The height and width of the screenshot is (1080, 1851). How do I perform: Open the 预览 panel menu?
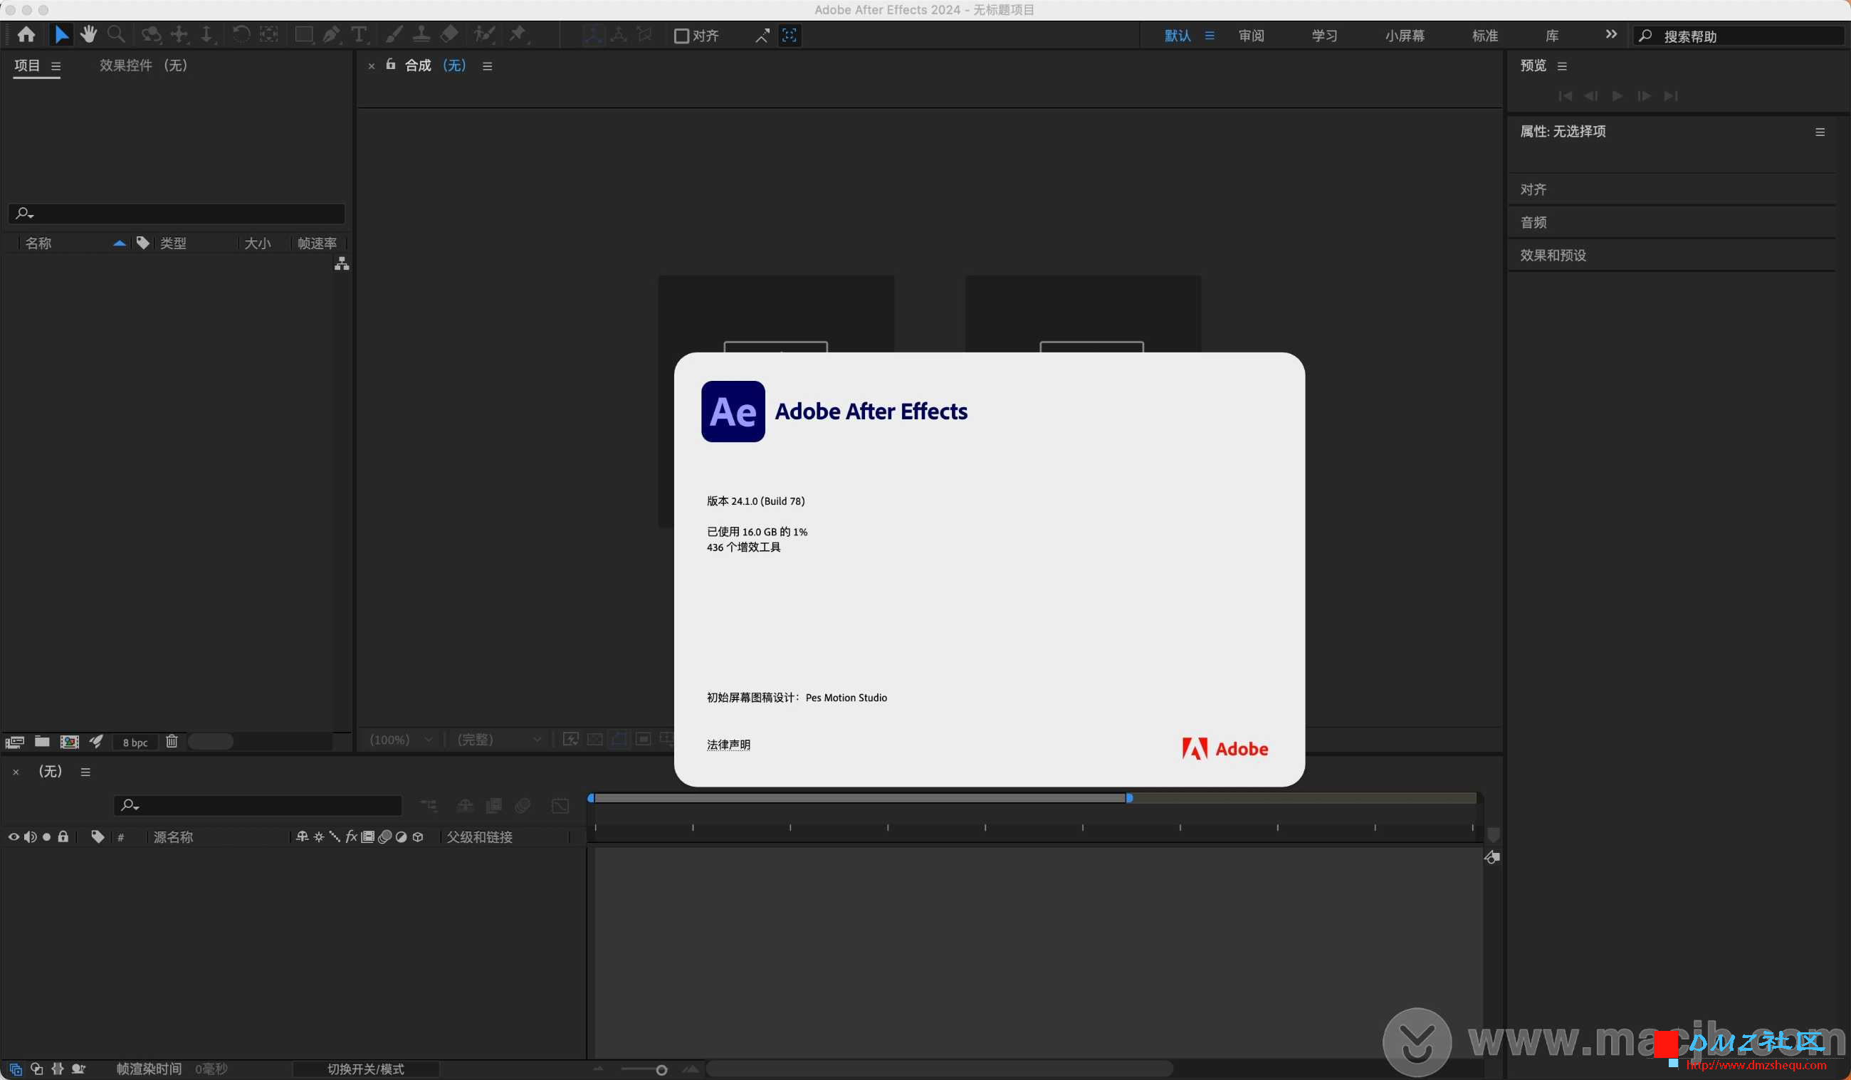[x=1561, y=66]
